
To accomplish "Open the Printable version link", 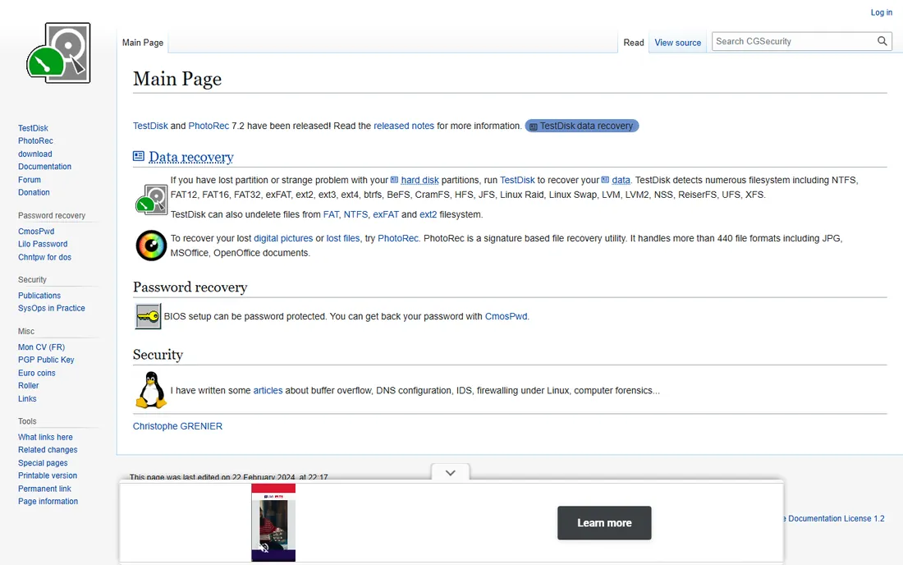I will point(48,475).
